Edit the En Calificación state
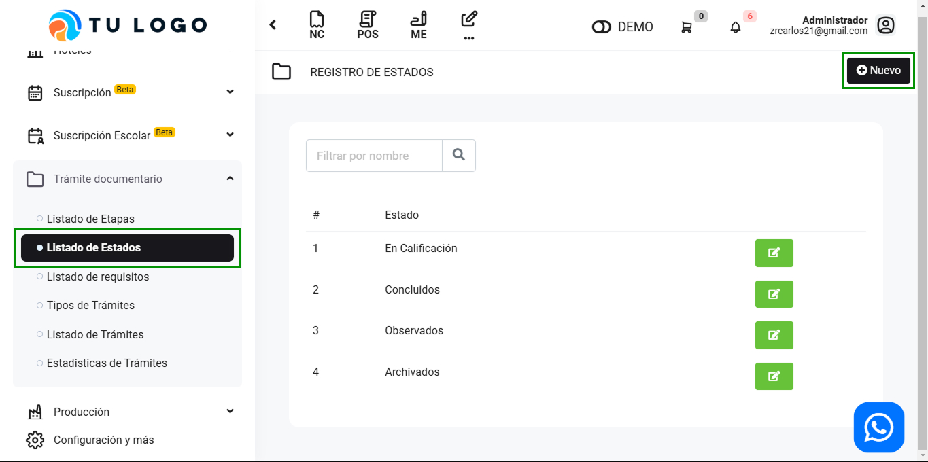The width and height of the screenshot is (928, 462). pos(774,253)
